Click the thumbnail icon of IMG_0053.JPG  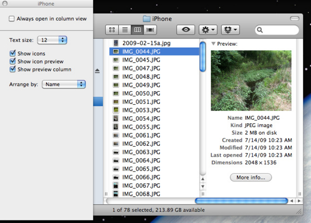(x=116, y=110)
